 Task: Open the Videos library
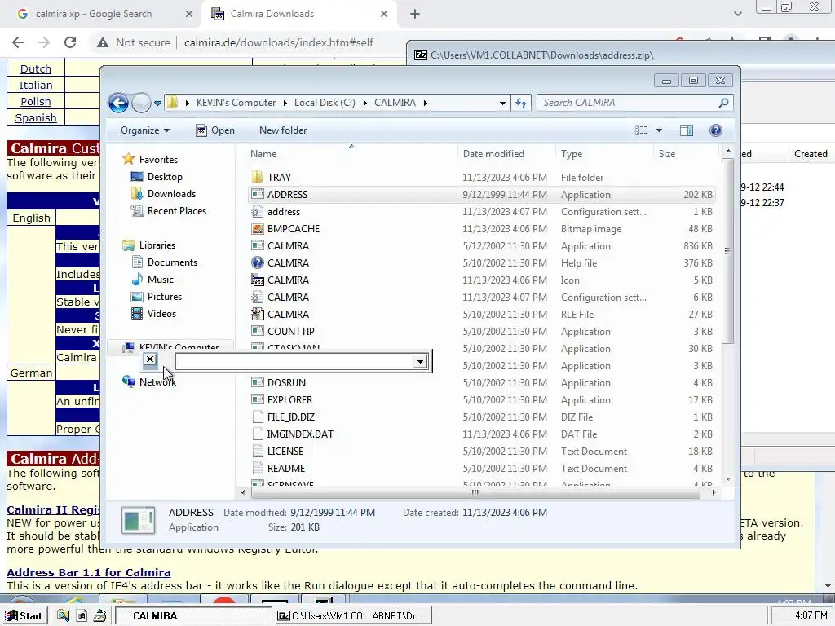(161, 314)
